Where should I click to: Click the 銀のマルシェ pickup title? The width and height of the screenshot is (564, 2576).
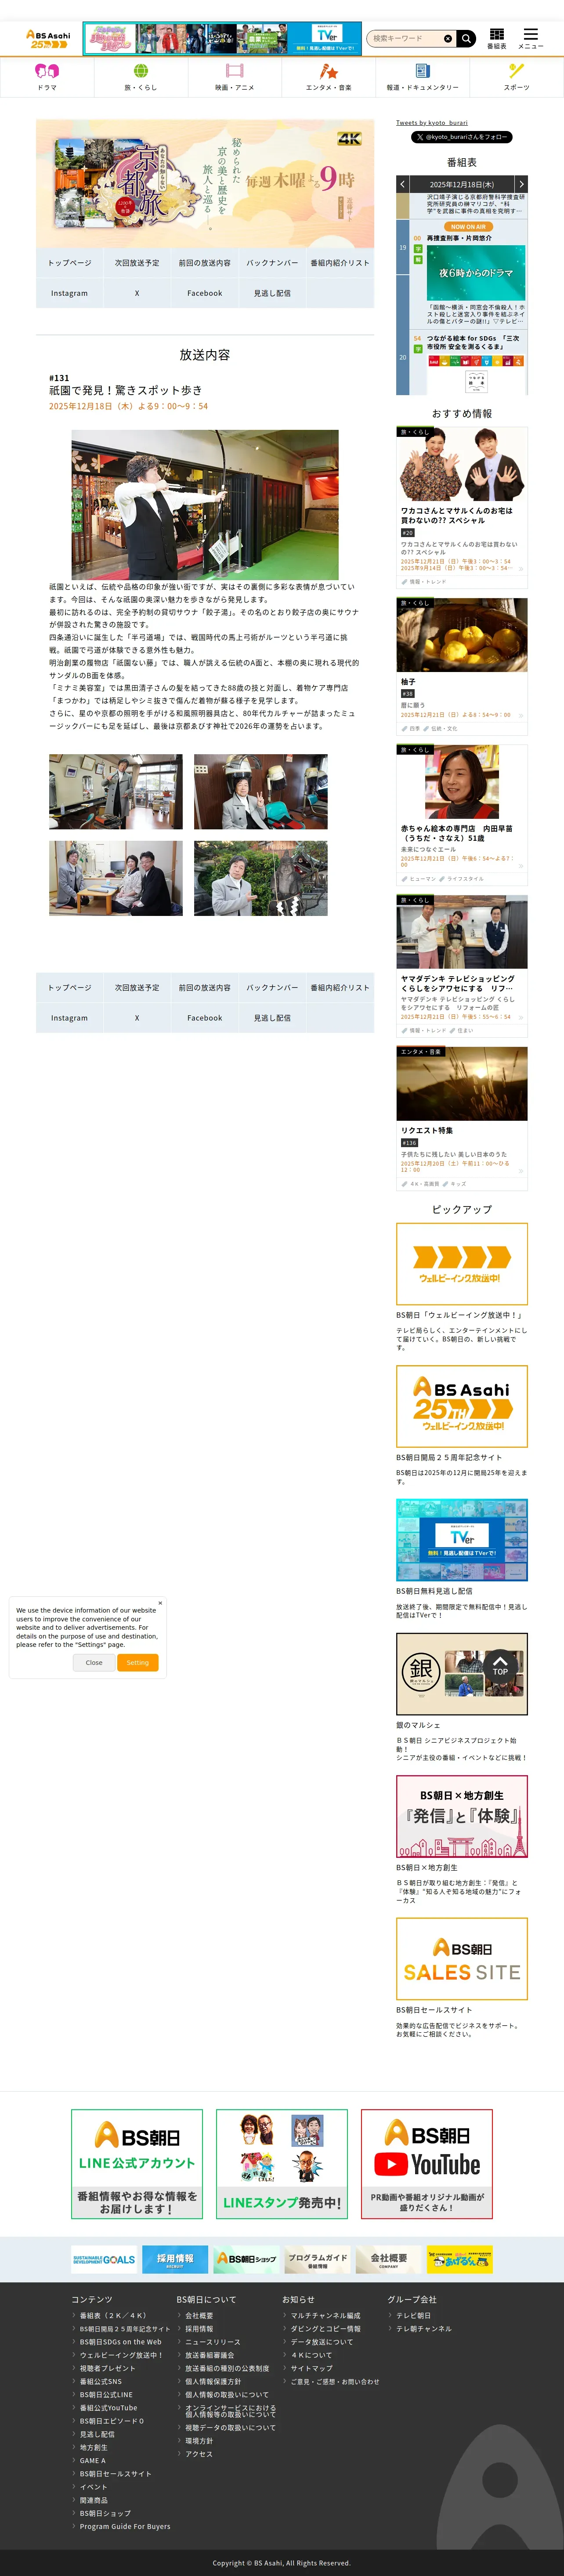click(418, 1725)
